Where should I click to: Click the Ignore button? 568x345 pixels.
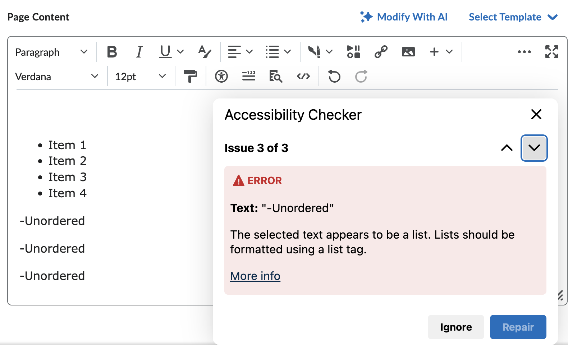[x=456, y=327]
